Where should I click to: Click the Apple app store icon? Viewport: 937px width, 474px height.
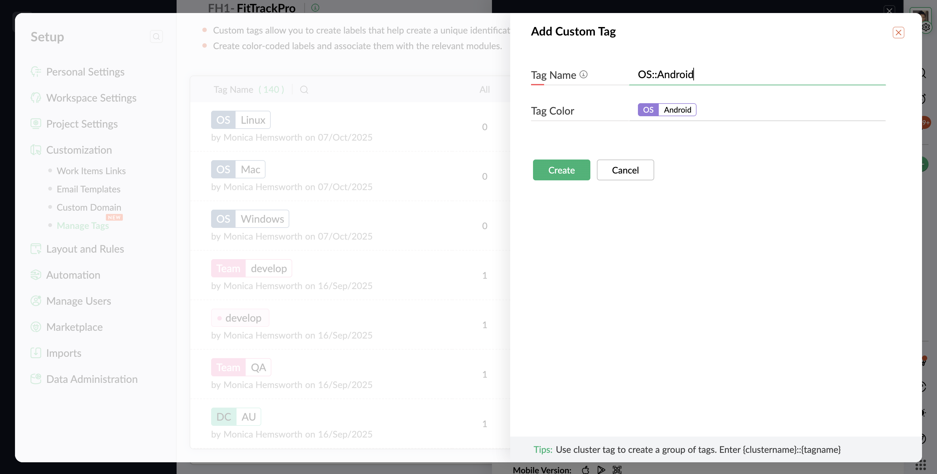[585, 470]
